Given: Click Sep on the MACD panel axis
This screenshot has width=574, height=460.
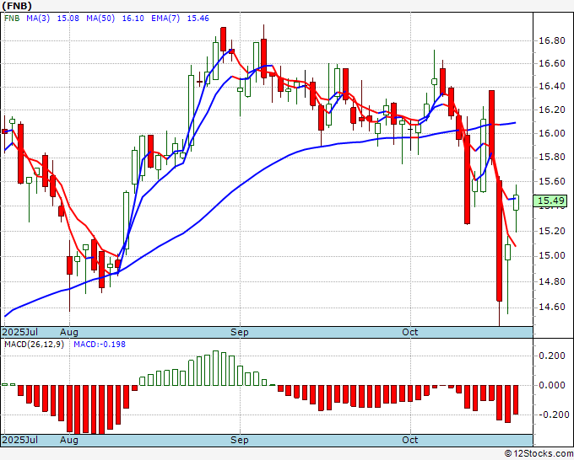Looking at the screenshot, I should pos(240,440).
